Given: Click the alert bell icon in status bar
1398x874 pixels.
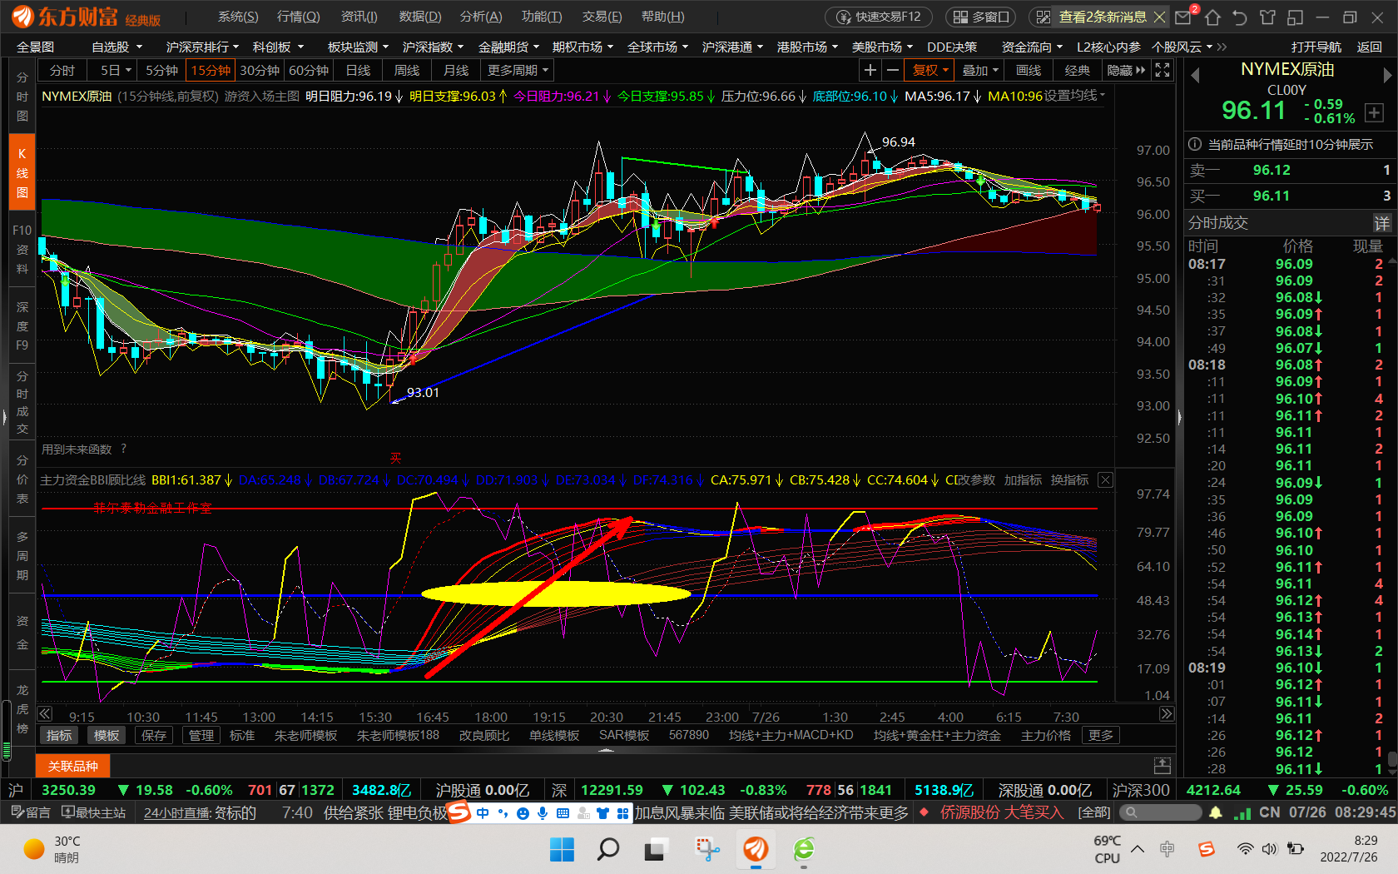Looking at the screenshot, I should pos(1216,812).
